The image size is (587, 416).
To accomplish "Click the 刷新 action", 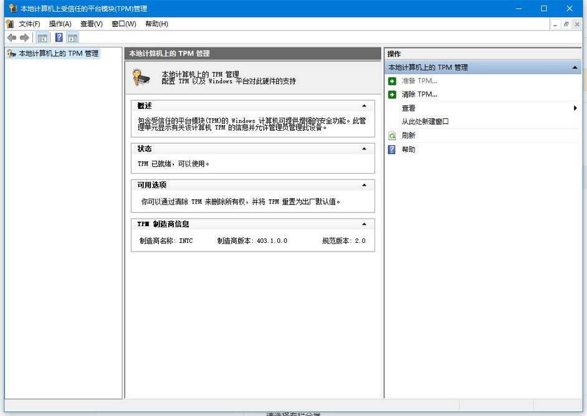I will pyautogui.click(x=408, y=135).
